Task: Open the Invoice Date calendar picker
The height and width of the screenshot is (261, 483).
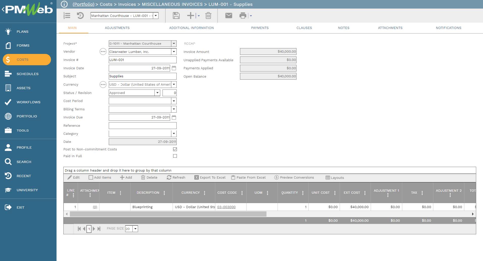Action: click(x=174, y=68)
